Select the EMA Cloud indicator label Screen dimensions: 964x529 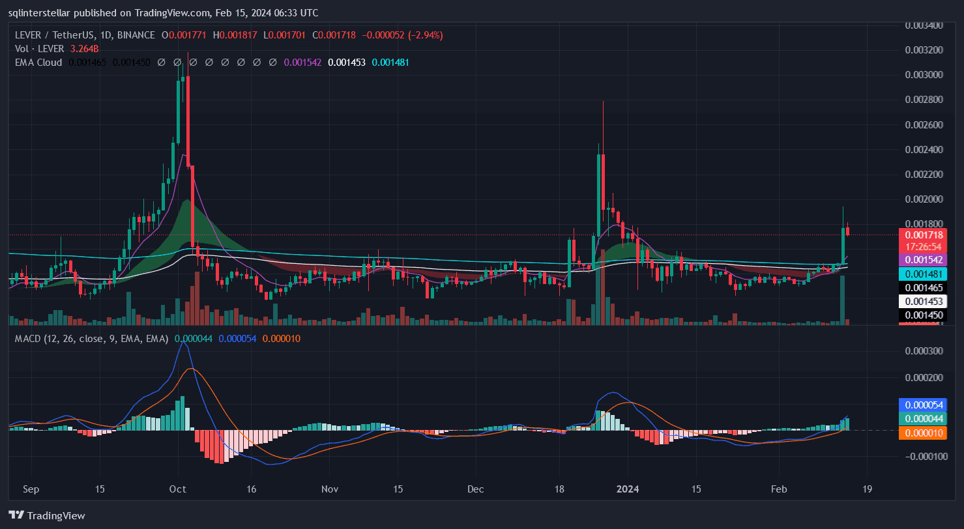[38, 63]
